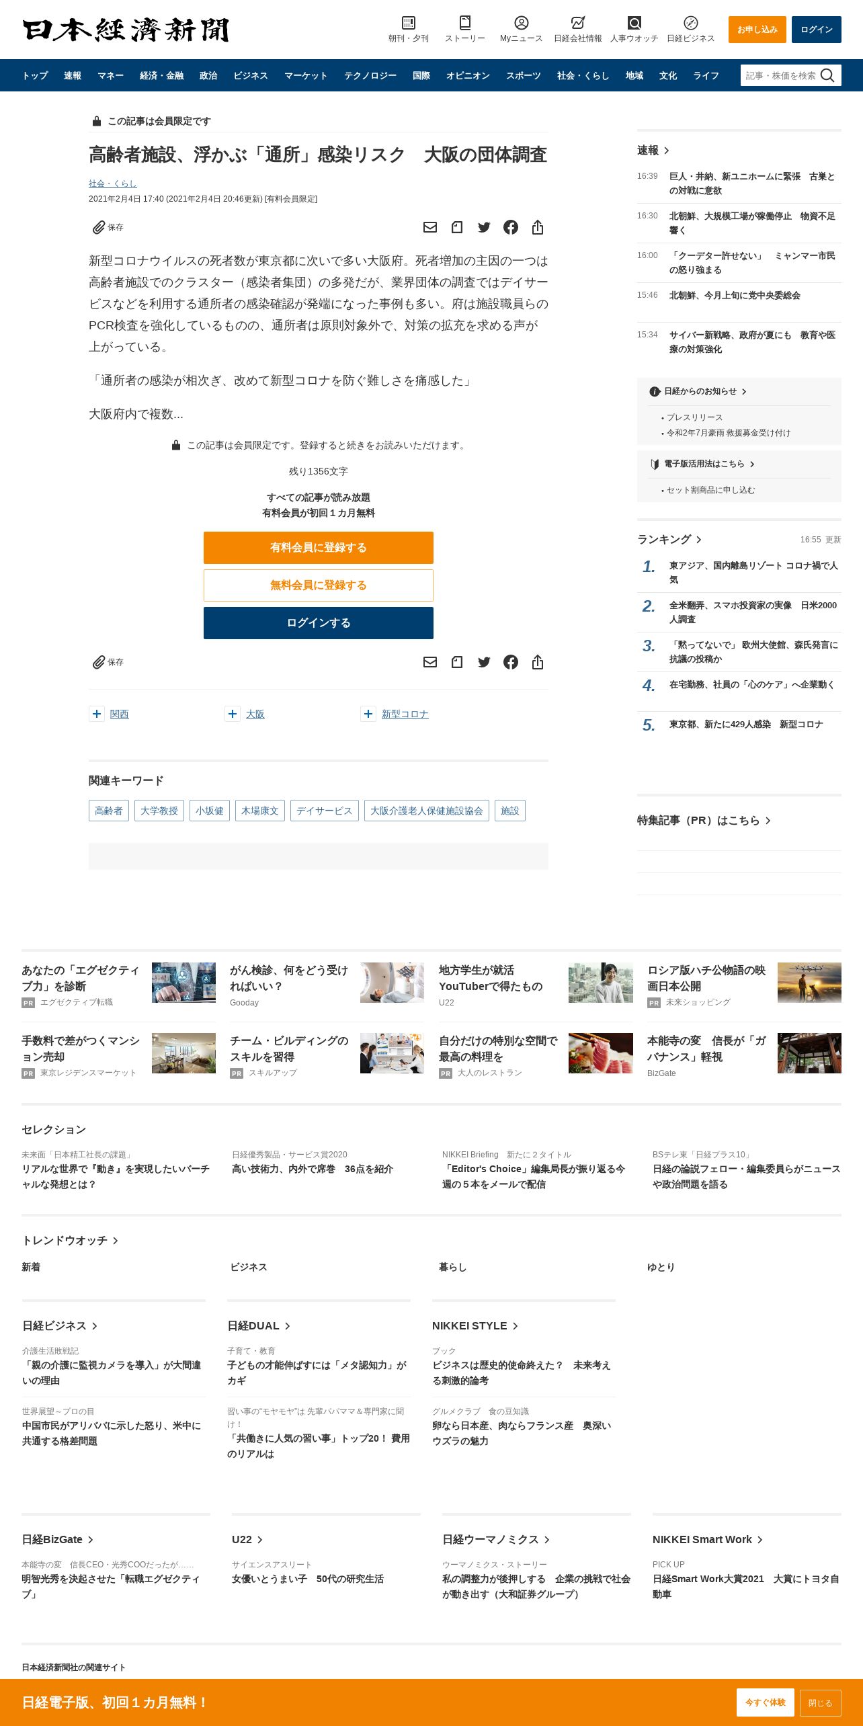Open the 日経会社情報 chart icon

tap(577, 23)
